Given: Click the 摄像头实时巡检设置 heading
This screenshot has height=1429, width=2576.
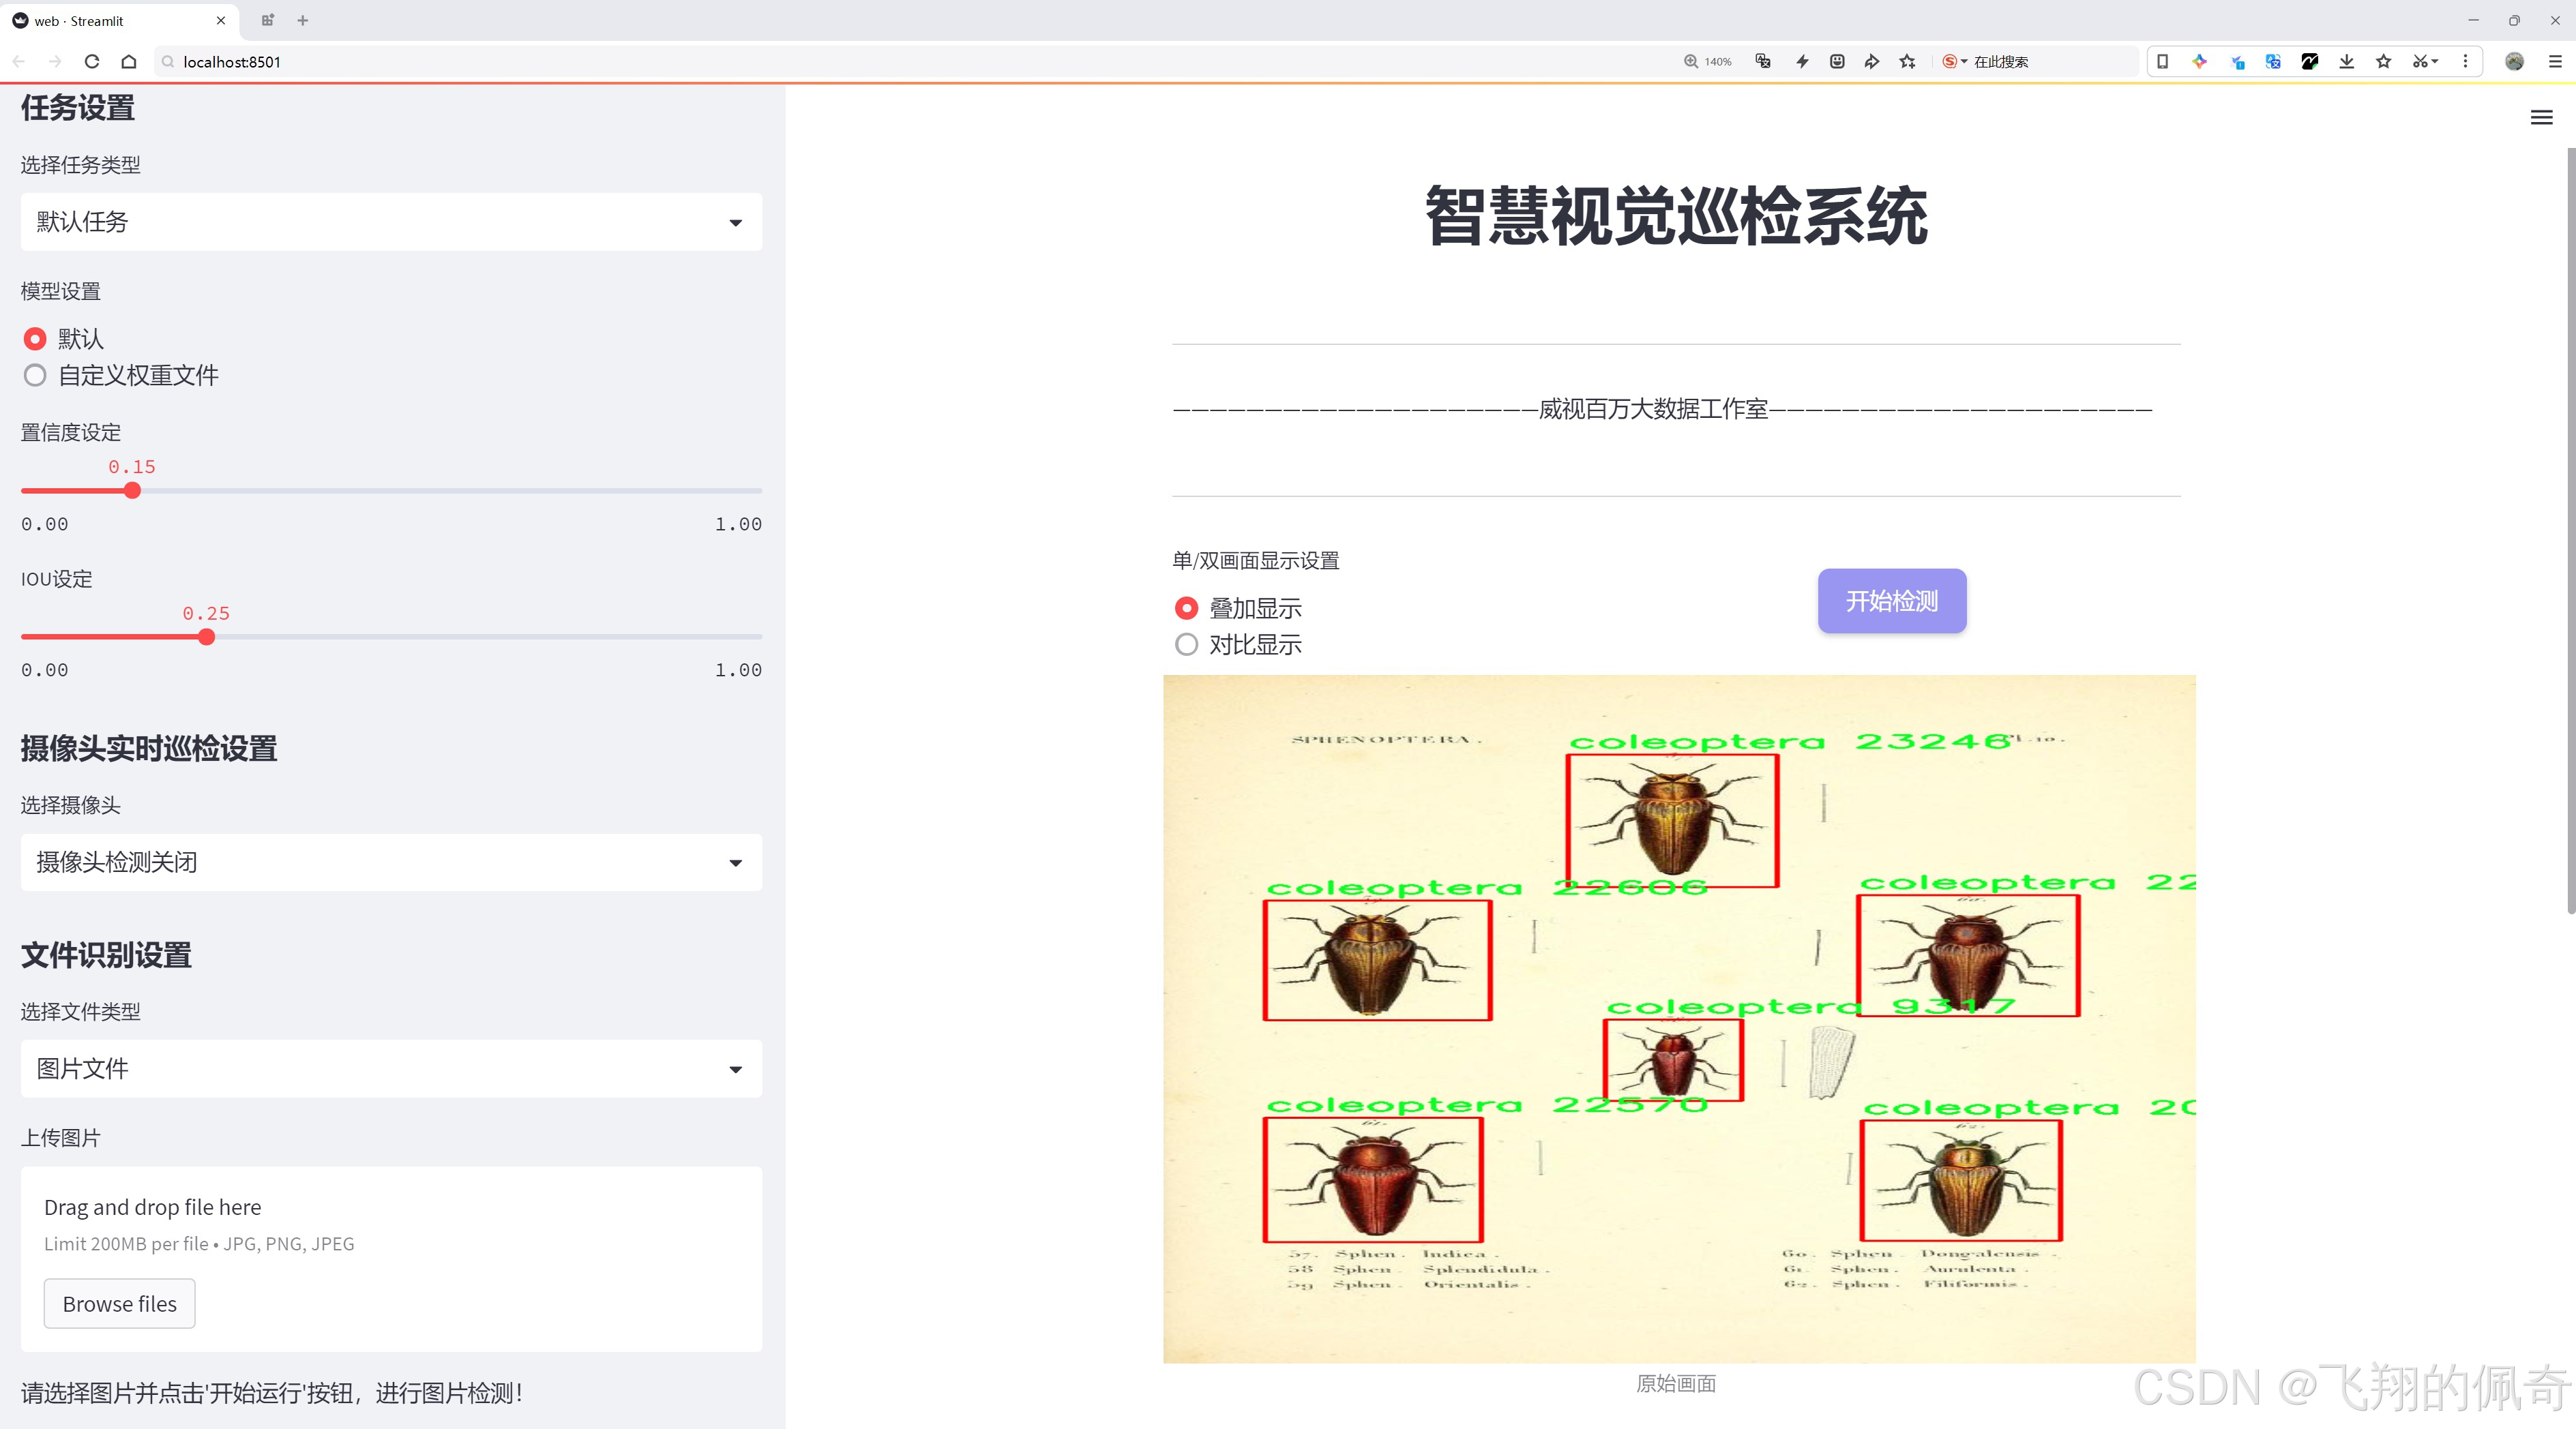Looking at the screenshot, I should [x=149, y=749].
